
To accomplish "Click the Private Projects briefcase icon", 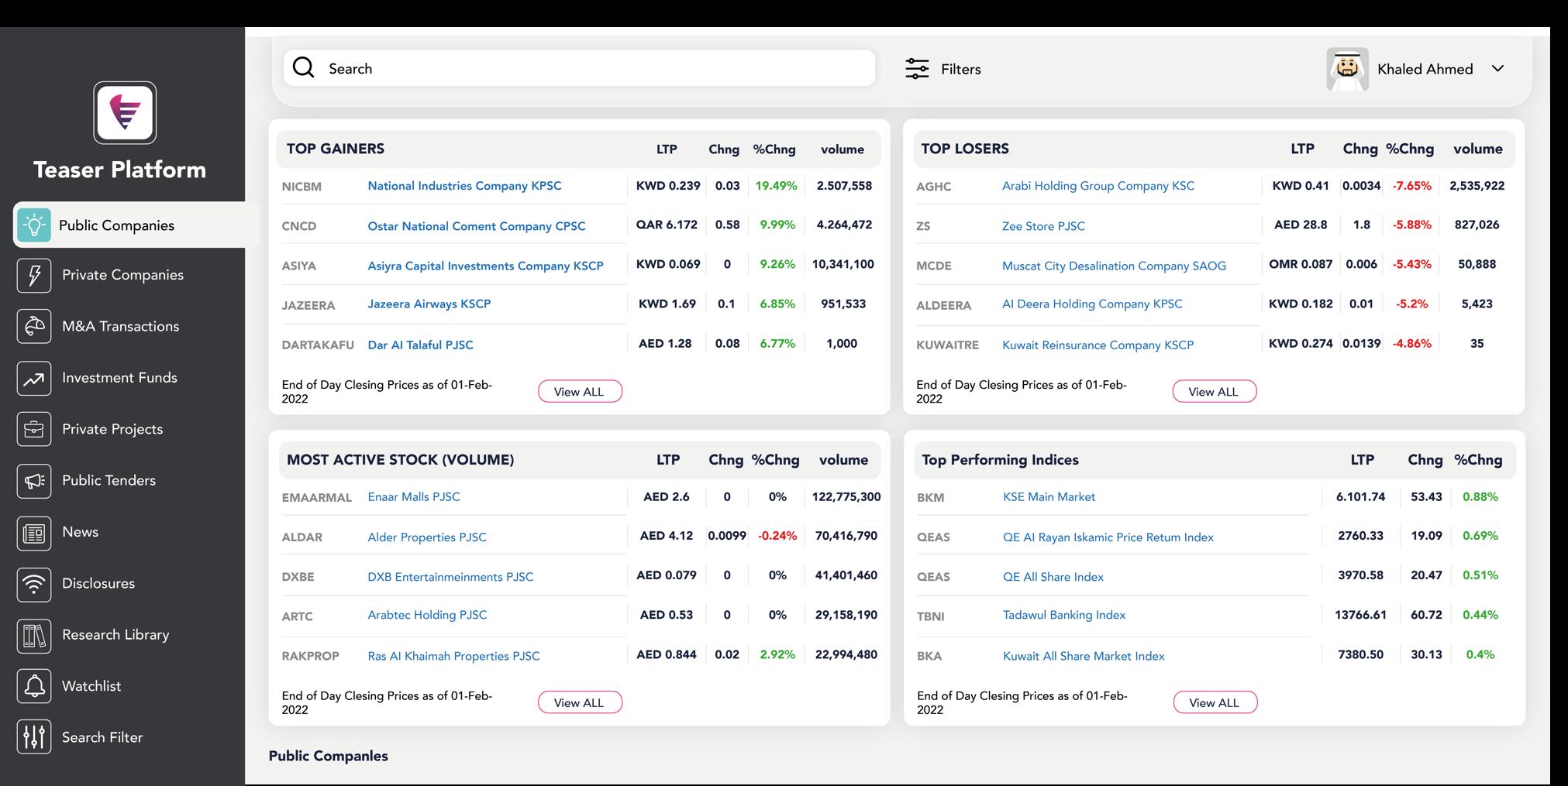I will click(34, 429).
